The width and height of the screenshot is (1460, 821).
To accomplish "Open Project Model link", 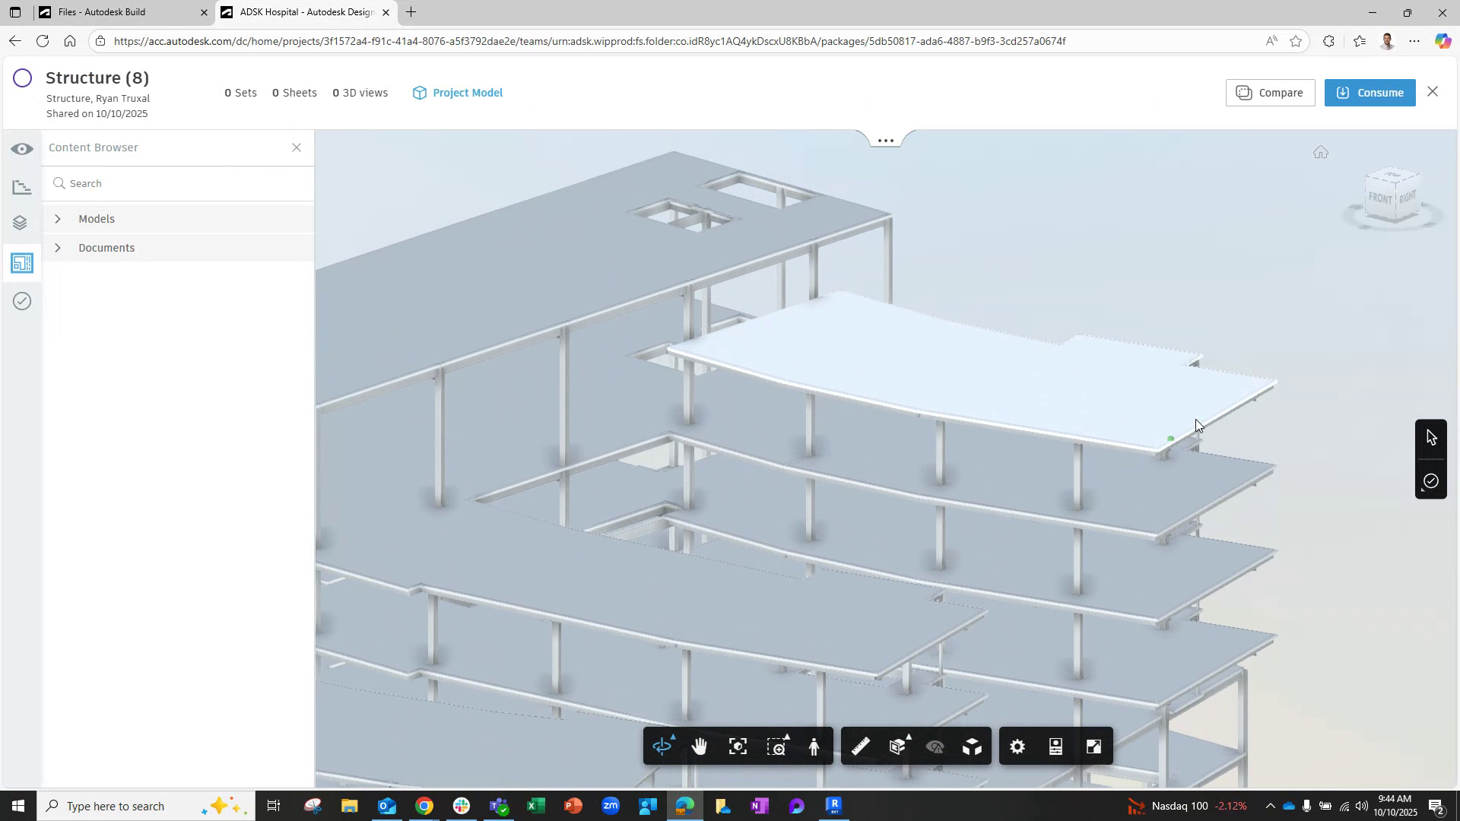I will click(468, 92).
